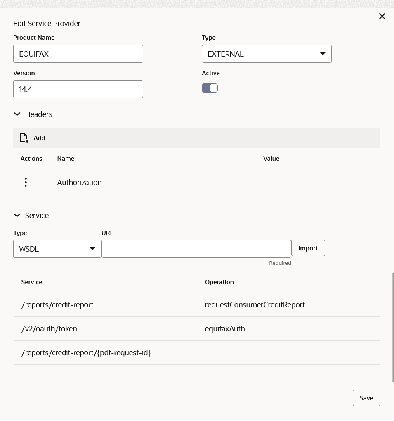The height and width of the screenshot is (421, 394).
Task: Select the /v2/oauth/token service row
Action: pyautogui.click(x=49, y=329)
